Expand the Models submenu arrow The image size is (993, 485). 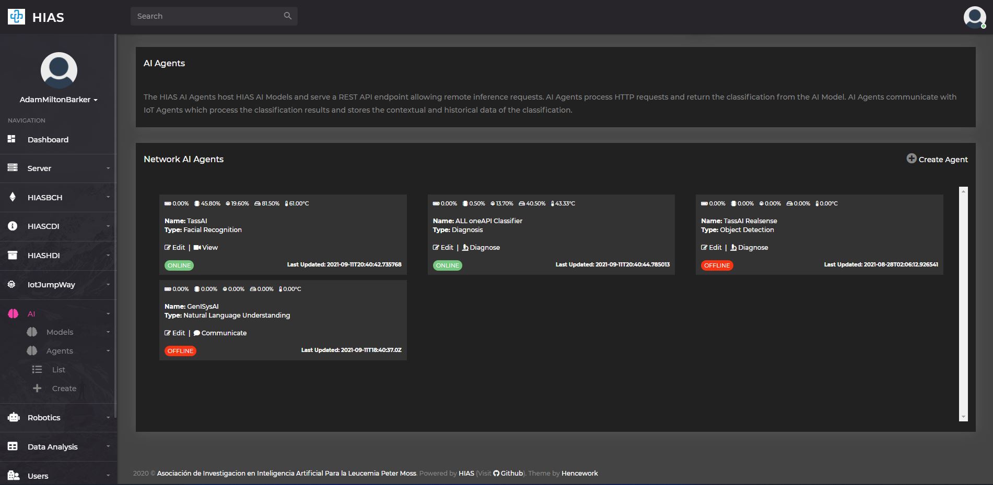(108, 332)
